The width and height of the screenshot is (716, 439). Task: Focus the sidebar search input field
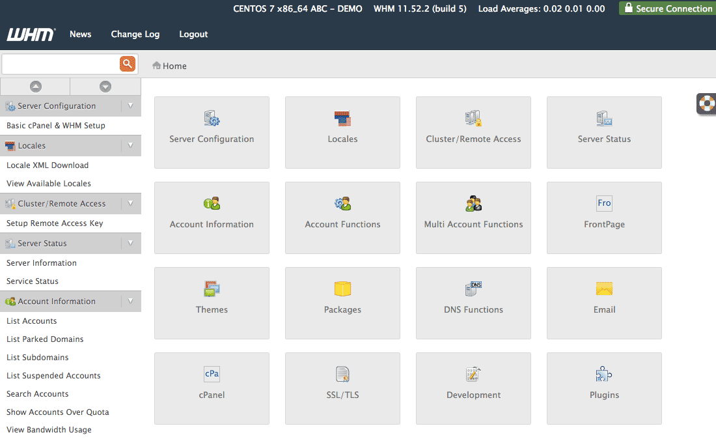pos(61,64)
